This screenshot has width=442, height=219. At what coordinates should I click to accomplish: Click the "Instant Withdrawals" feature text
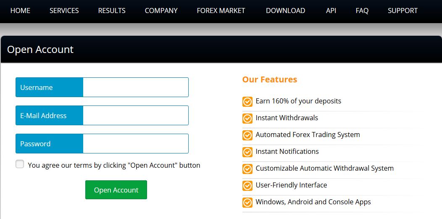coord(287,118)
